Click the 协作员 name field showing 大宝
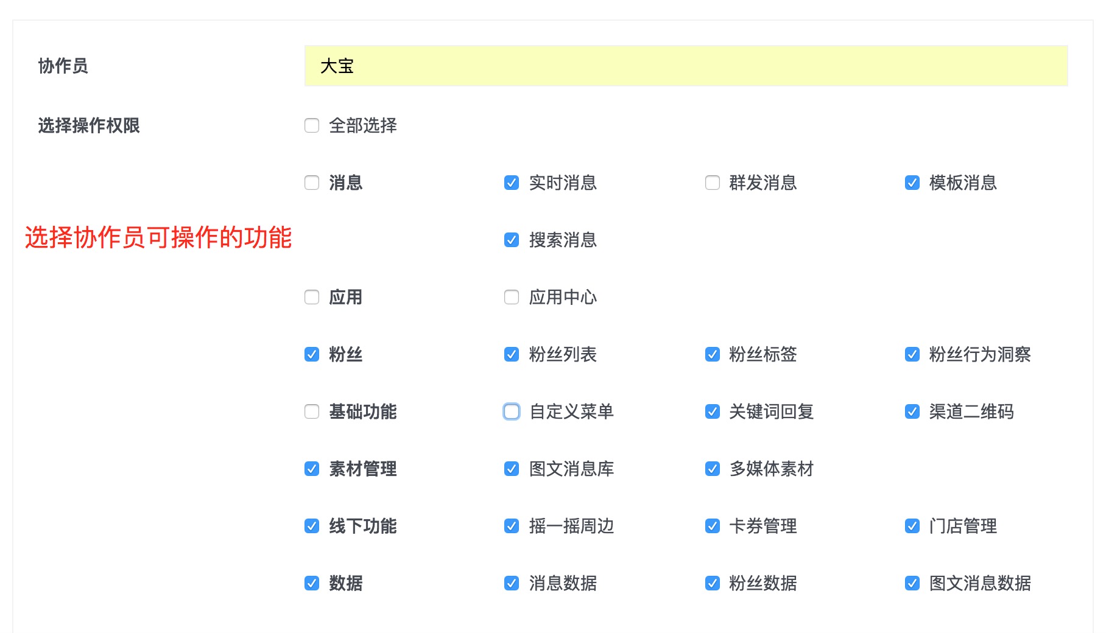The image size is (1106, 633). [686, 66]
